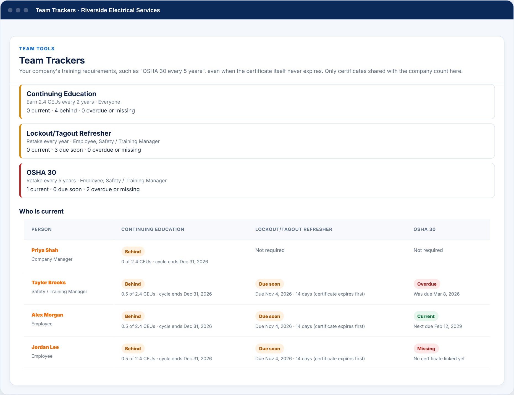The height and width of the screenshot is (395, 514).
Task: Click the Overdue badge for Taylor Brooks
Action: click(427, 284)
